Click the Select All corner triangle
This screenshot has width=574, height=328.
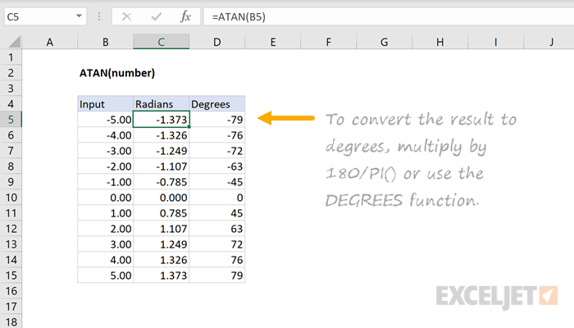pos(14,42)
